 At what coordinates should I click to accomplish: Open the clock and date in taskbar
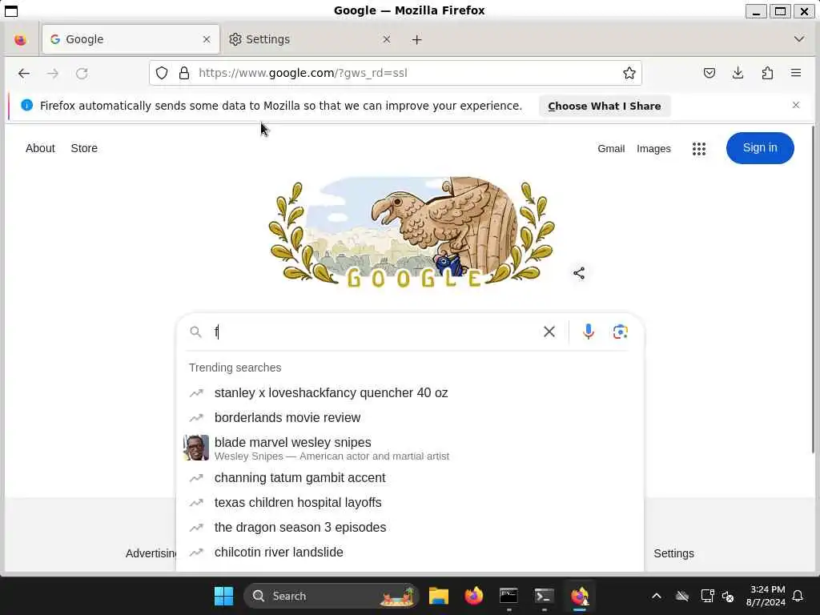pyautogui.click(x=766, y=596)
